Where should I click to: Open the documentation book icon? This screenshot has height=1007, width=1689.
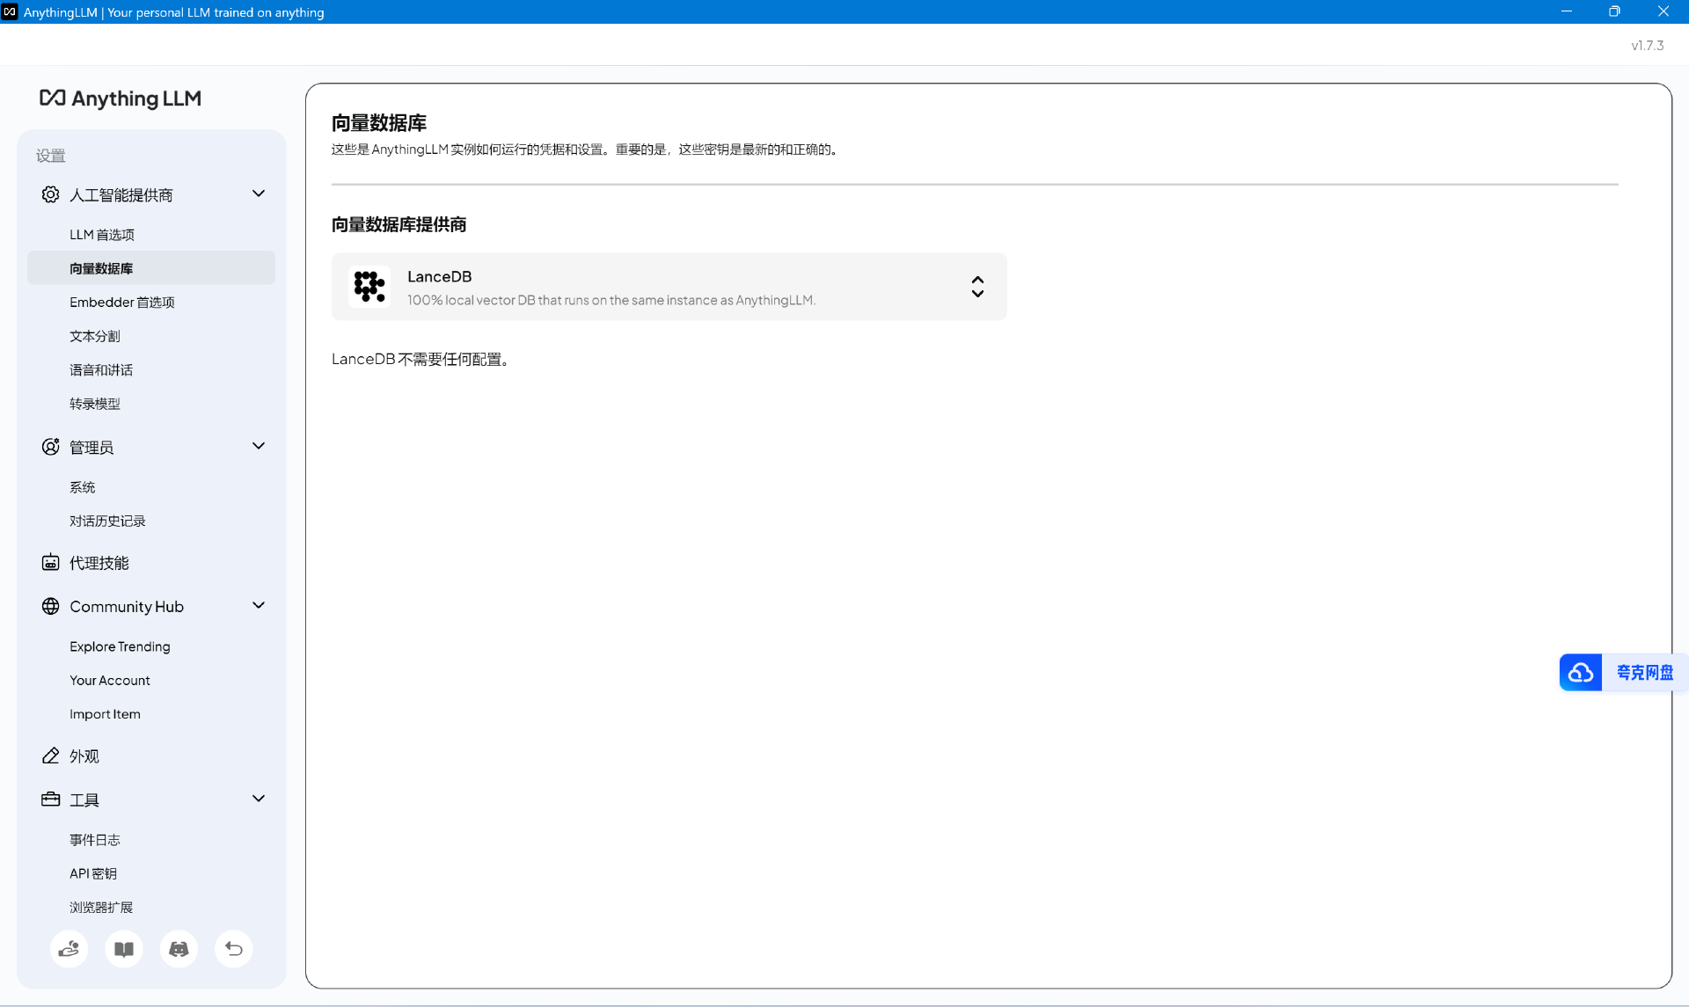point(124,949)
